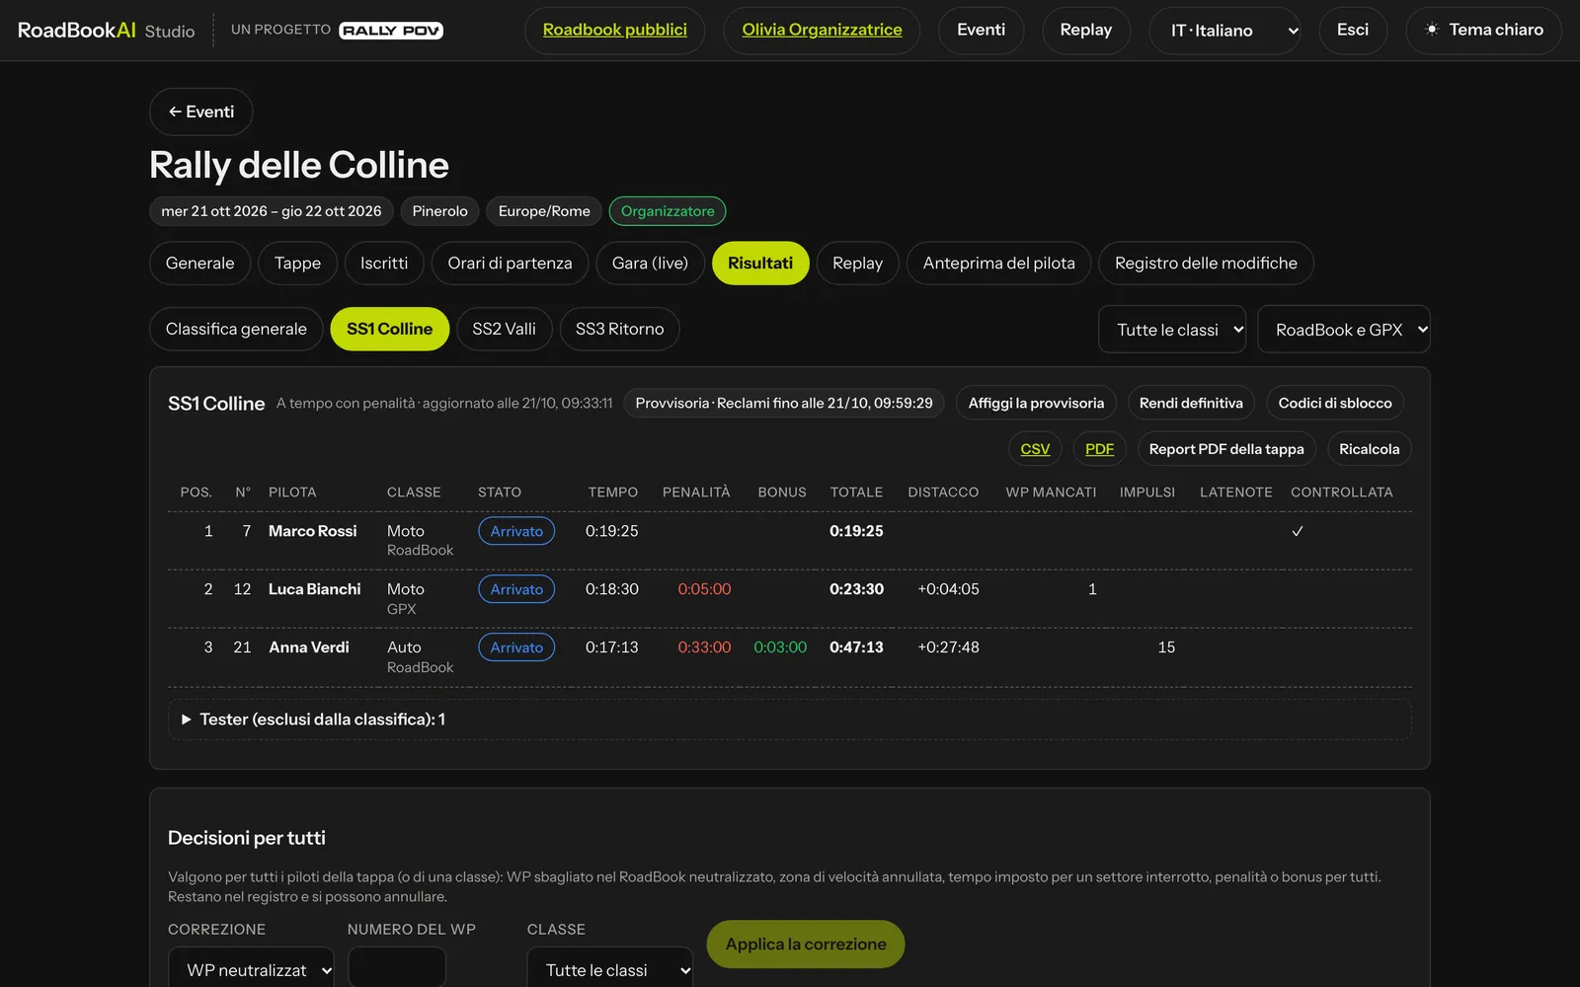Open the Tutte le classi filter dropdown
The height and width of the screenshot is (987, 1580).
click(1172, 330)
